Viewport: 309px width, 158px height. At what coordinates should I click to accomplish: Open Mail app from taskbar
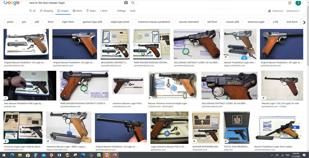tap(43, 155)
